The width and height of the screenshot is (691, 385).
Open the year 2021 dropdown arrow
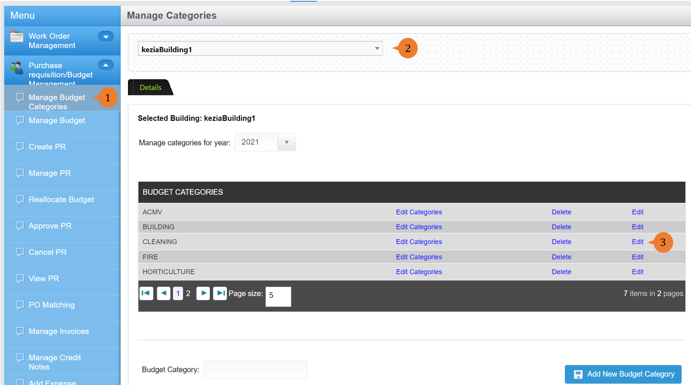[287, 142]
